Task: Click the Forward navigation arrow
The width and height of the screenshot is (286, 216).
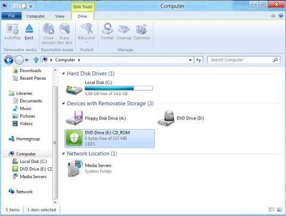Action: point(19,60)
